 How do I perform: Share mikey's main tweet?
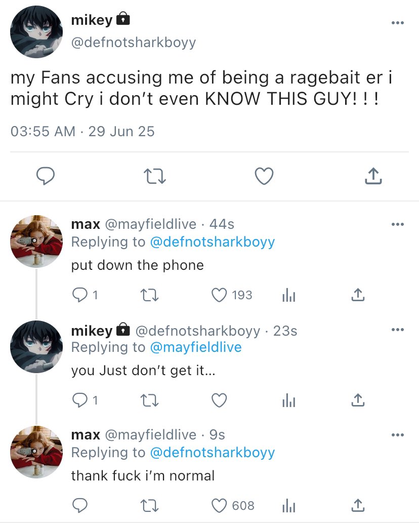click(372, 176)
